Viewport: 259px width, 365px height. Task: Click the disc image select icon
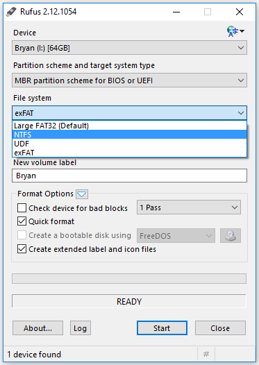(231, 235)
